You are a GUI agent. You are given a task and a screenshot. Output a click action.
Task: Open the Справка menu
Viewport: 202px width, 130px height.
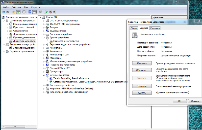(35, 7)
